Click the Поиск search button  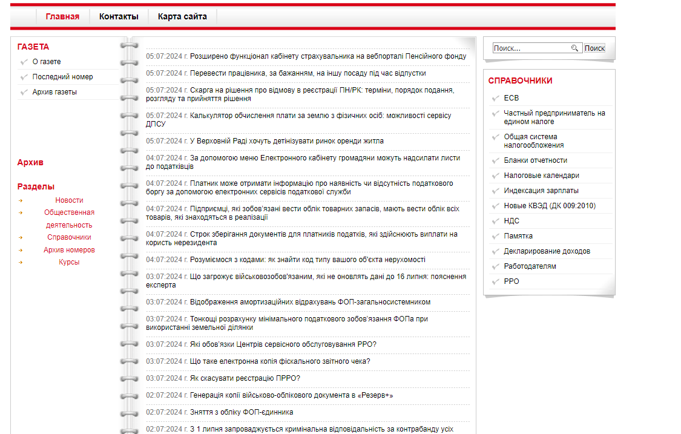(594, 48)
